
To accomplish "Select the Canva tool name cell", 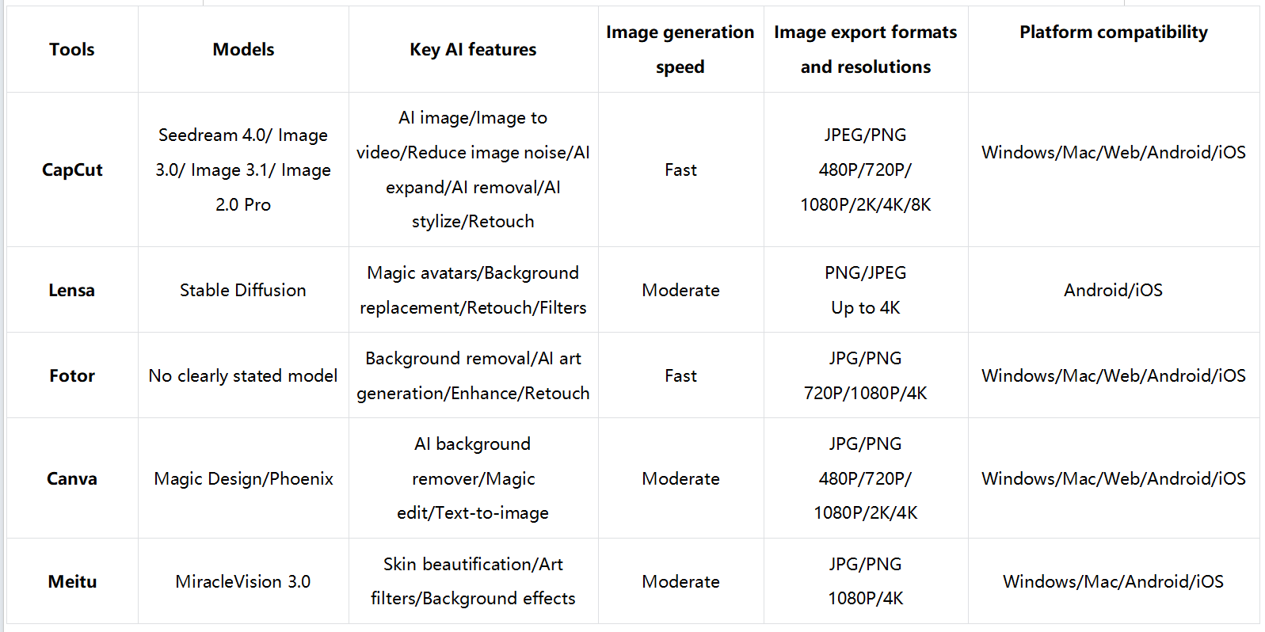I will click(72, 479).
